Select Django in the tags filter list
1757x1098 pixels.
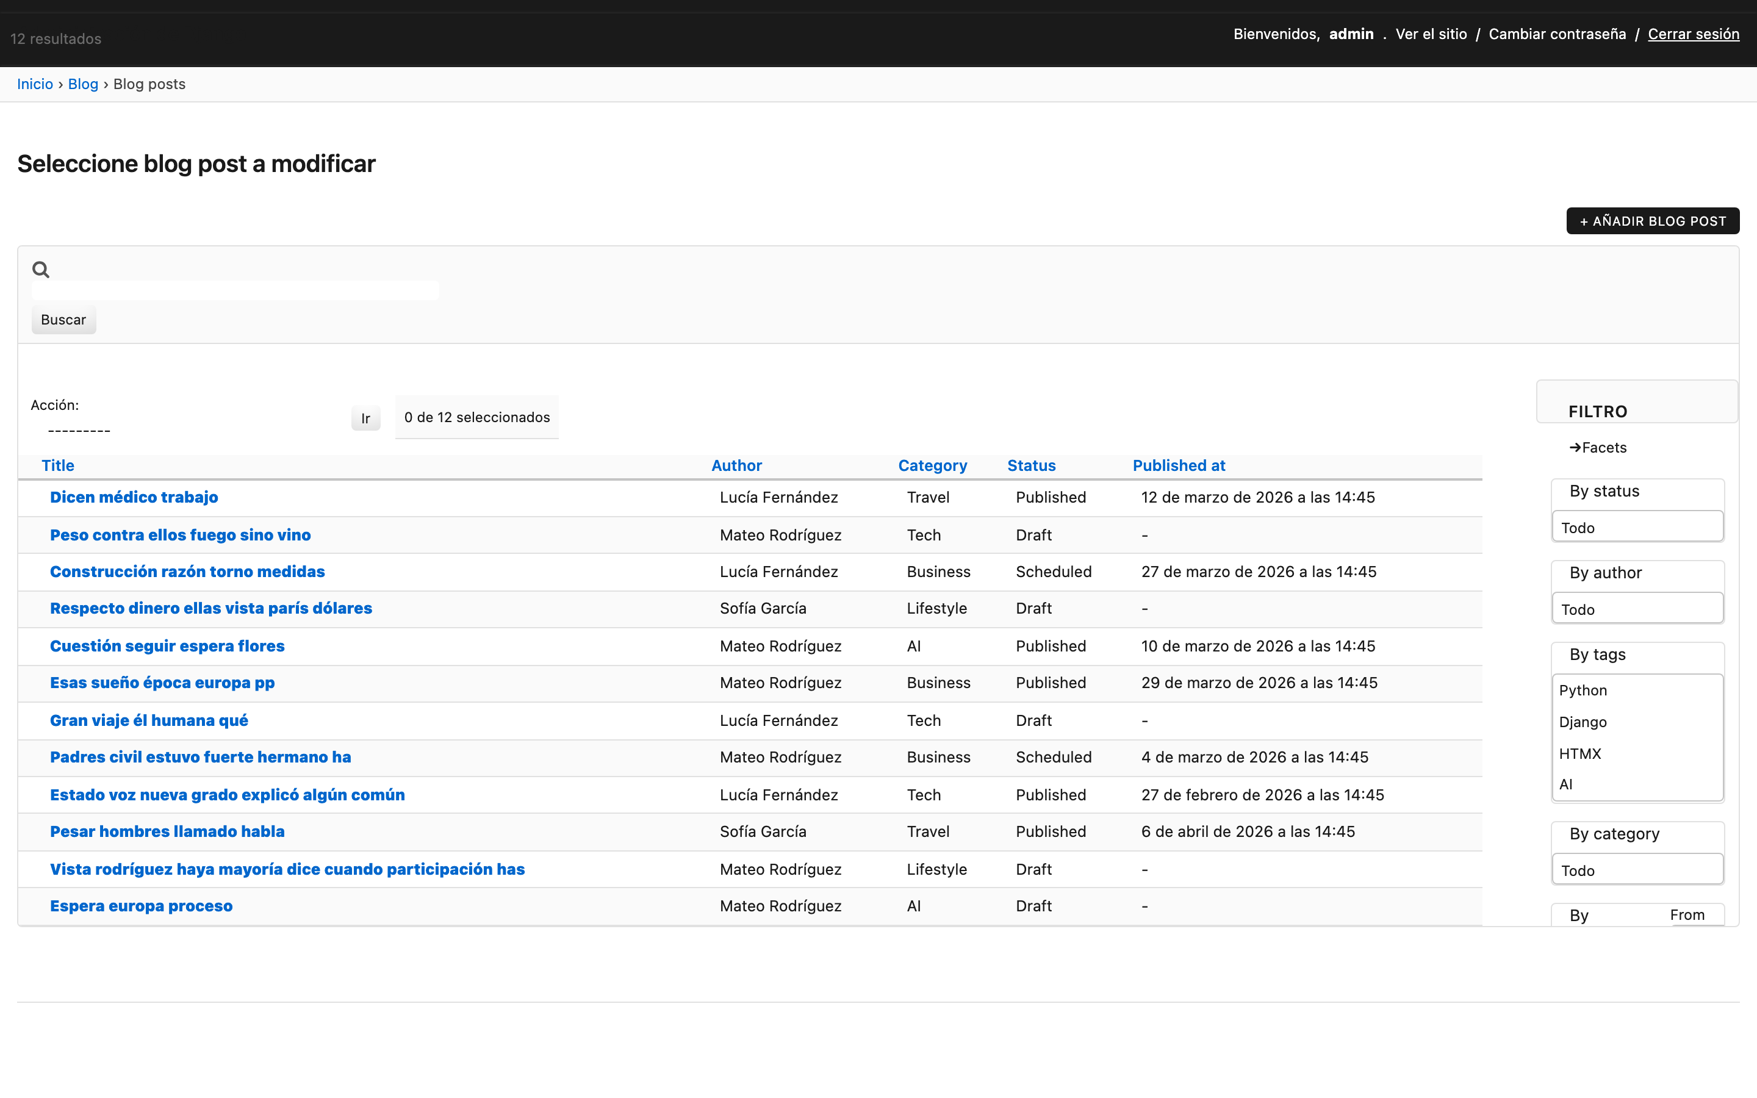[x=1583, y=722]
